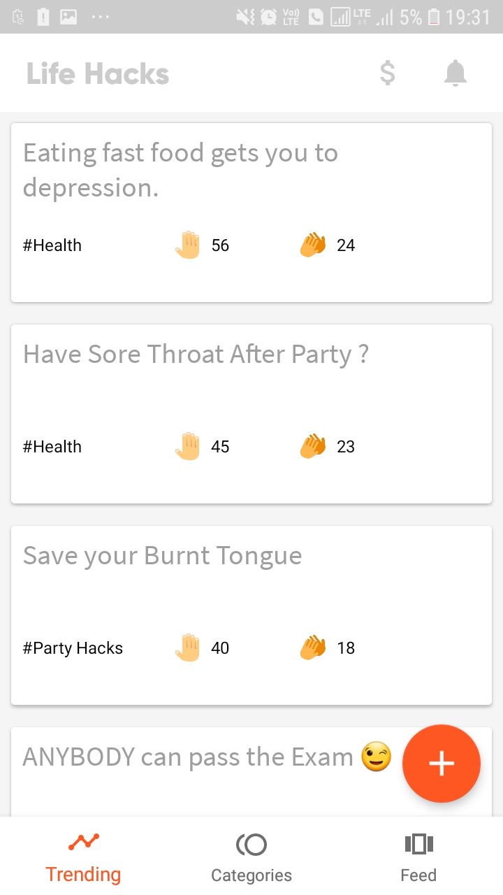Open 'Save your Burnt Tongue' post

[x=162, y=556]
